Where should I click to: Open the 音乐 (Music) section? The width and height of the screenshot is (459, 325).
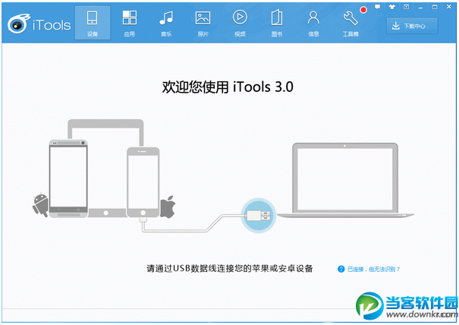166,23
